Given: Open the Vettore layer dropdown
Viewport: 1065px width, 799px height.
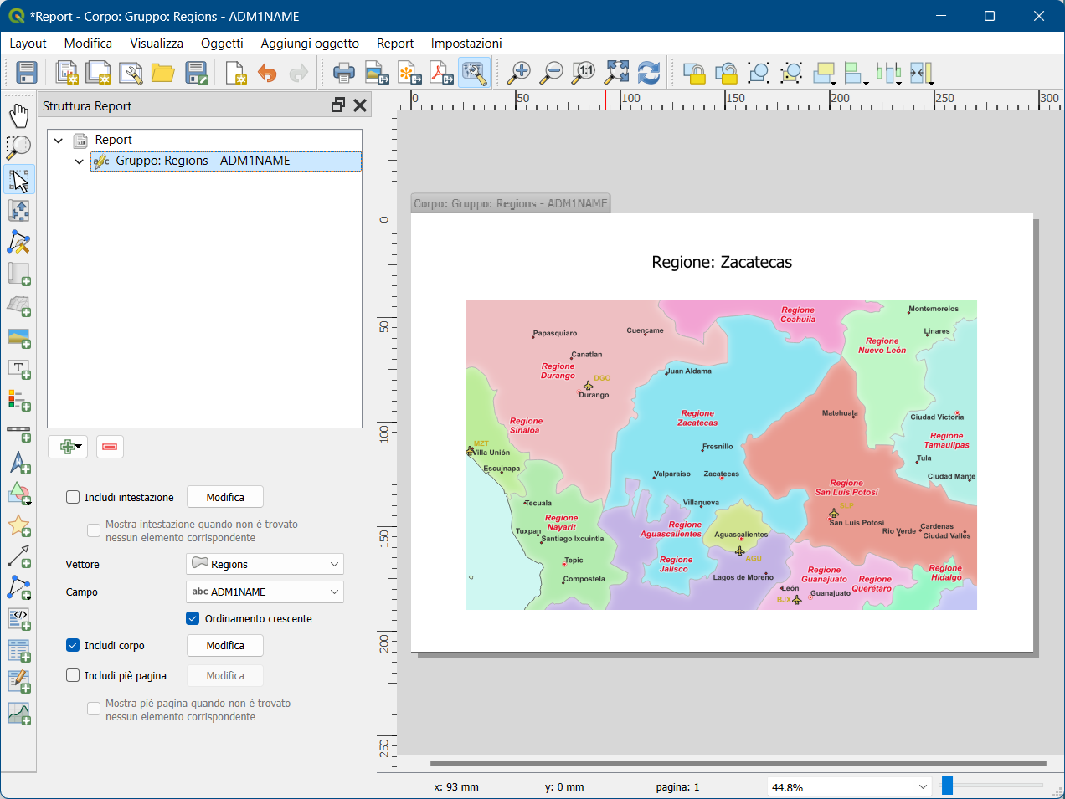Looking at the screenshot, I should (265, 564).
